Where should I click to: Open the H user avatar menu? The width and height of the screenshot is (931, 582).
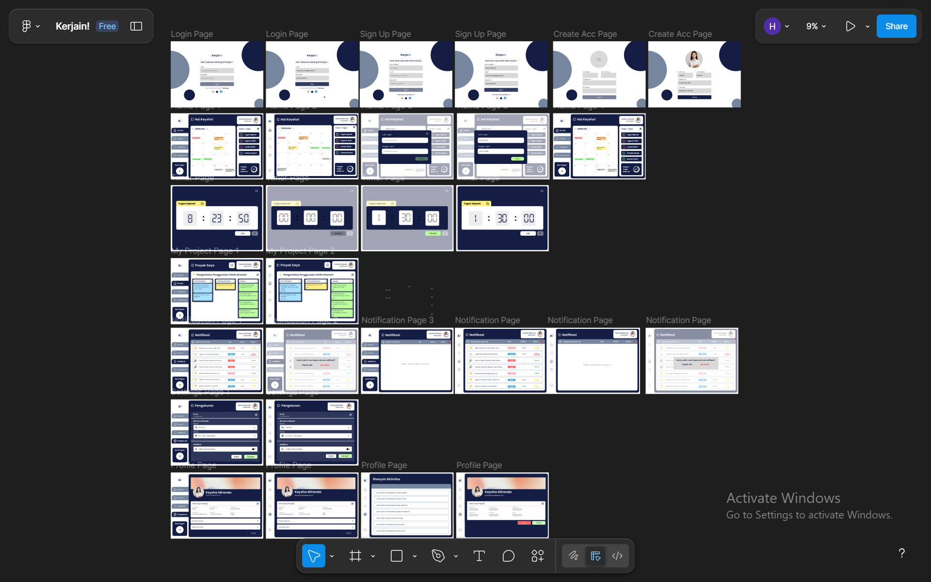click(x=772, y=26)
